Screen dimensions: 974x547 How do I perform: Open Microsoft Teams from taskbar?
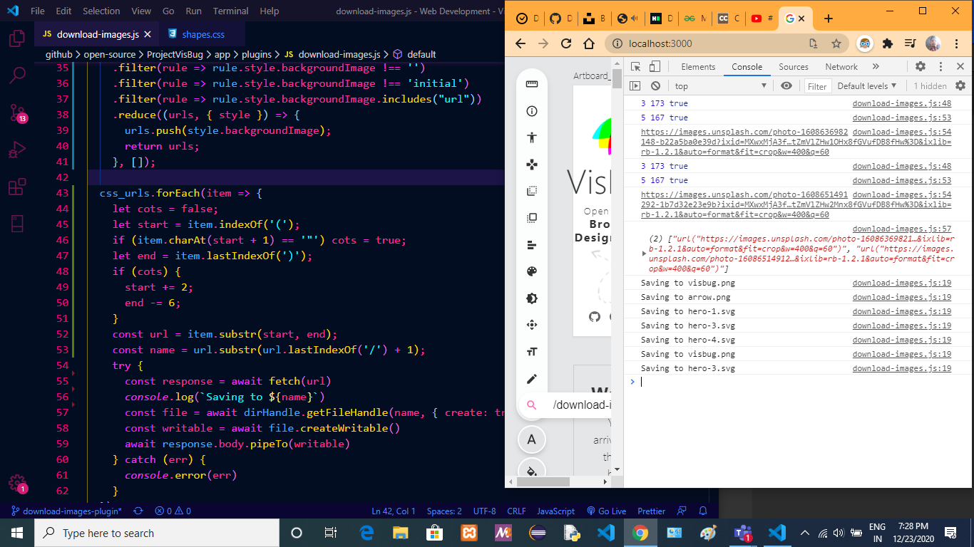[742, 533]
